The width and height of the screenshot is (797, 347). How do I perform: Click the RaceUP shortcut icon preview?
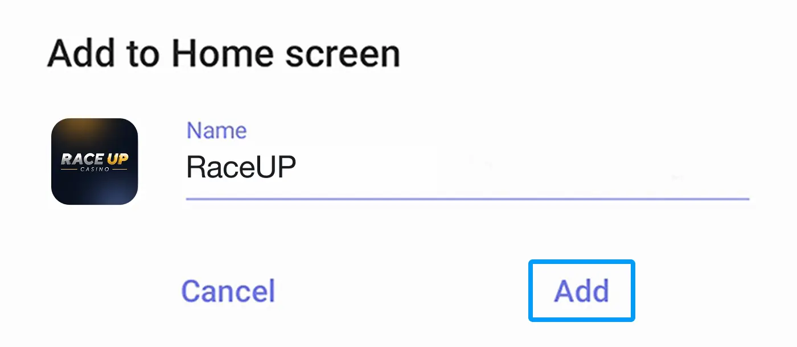[x=95, y=162]
